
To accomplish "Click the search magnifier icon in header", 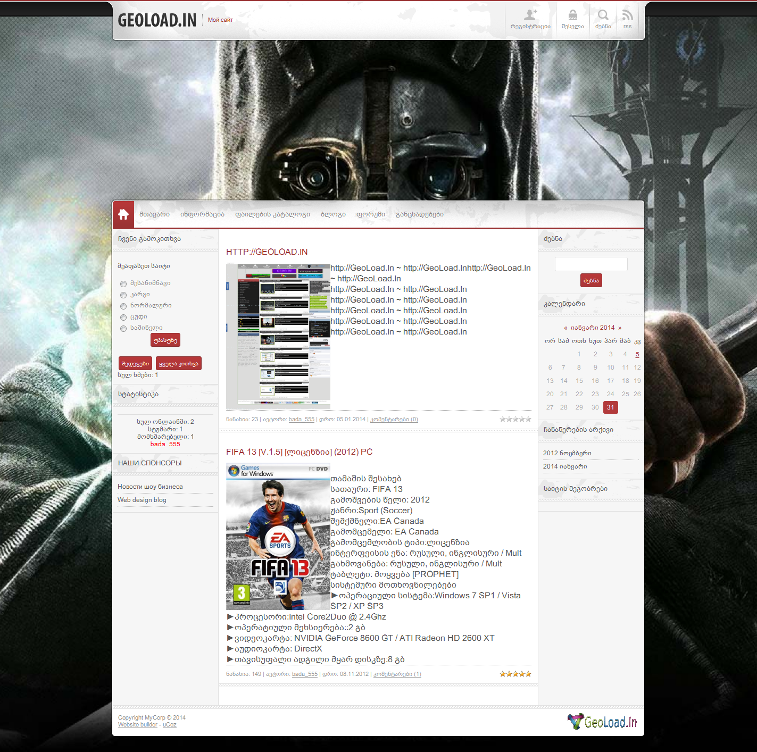I will [603, 15].
